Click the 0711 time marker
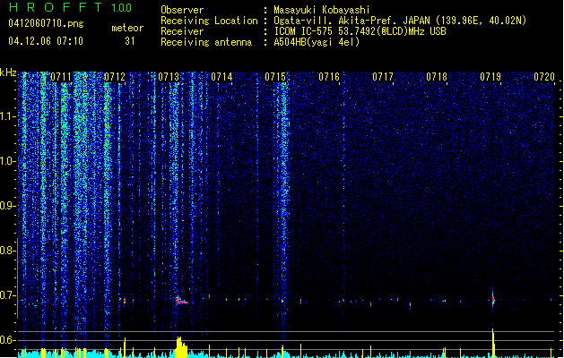The image size is (564, 358). click(61, 77)
